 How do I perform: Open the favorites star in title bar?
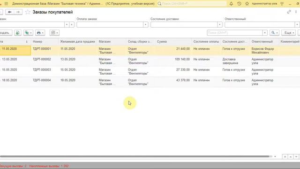pos(247,4)
